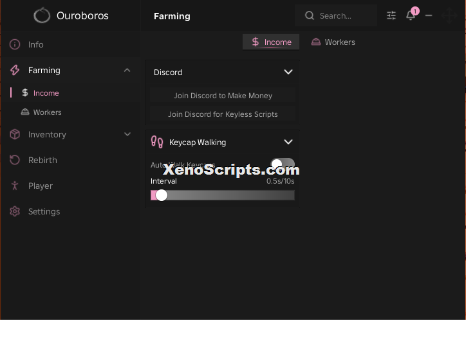The image size is (466, 339).
Task: Open the Rebirth sidebar section
Action: pyautogui.click(x=70, y=160)
